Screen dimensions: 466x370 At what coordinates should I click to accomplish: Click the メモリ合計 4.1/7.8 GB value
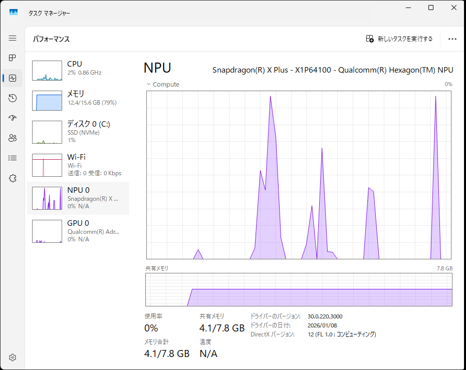167,353
